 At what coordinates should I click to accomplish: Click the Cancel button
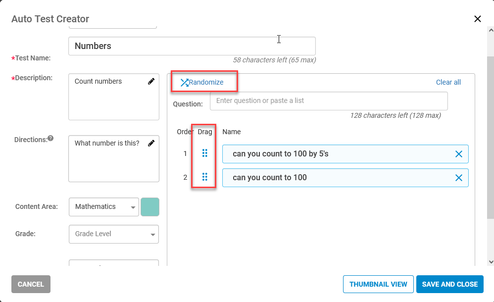(31, 284)
